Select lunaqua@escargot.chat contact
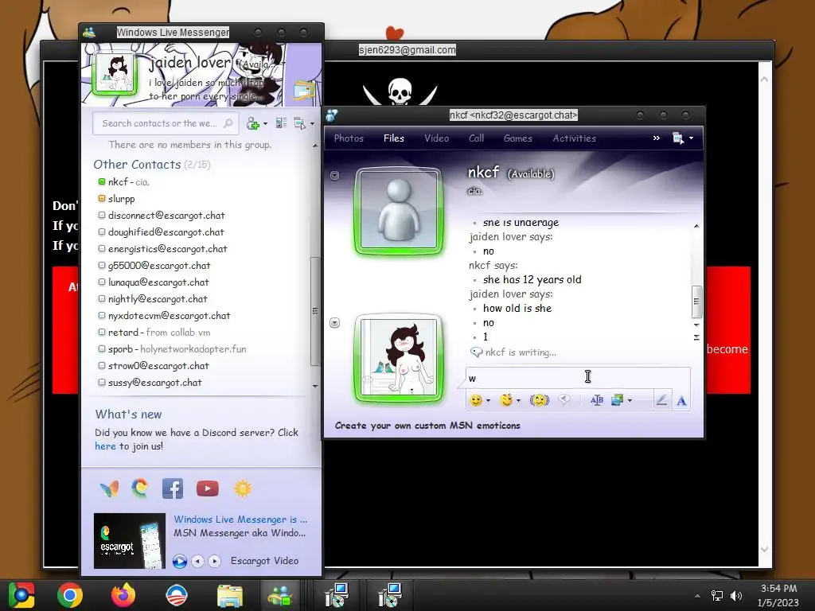815x611 pixels. 154,282
